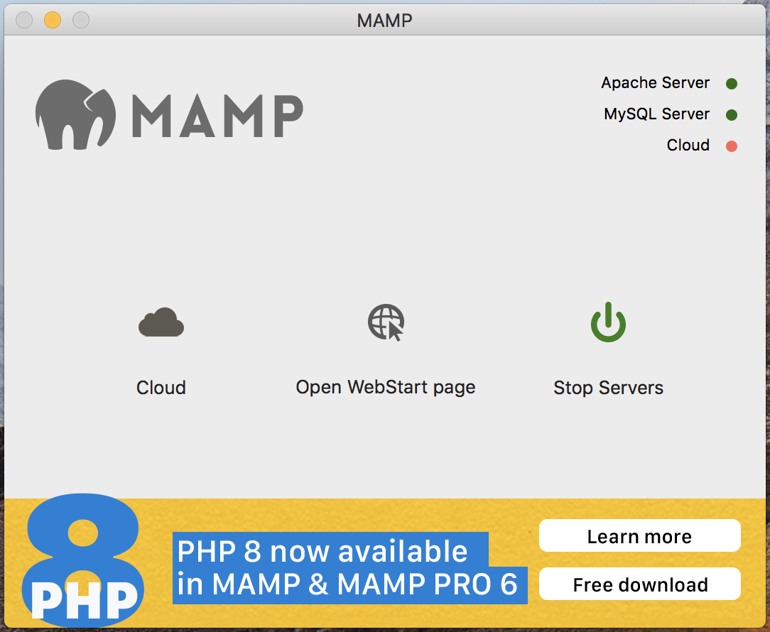The height and width of the screenshot is (632, 770).
Task: Minimize the MAMP window with yellow button
Action: 53,20
